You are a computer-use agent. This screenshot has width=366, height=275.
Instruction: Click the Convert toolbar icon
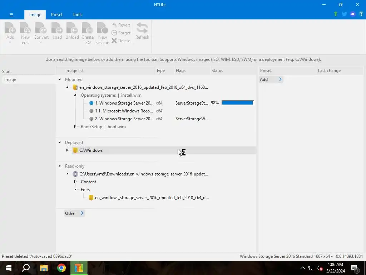coord(41,28)
